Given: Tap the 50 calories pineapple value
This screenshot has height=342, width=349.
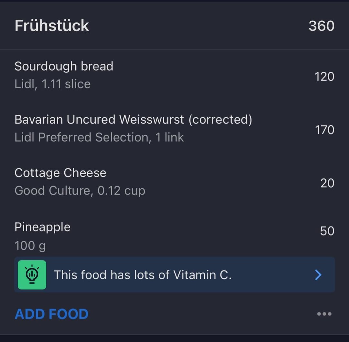Looking at the screenshot, I should [x=327, y=231].
